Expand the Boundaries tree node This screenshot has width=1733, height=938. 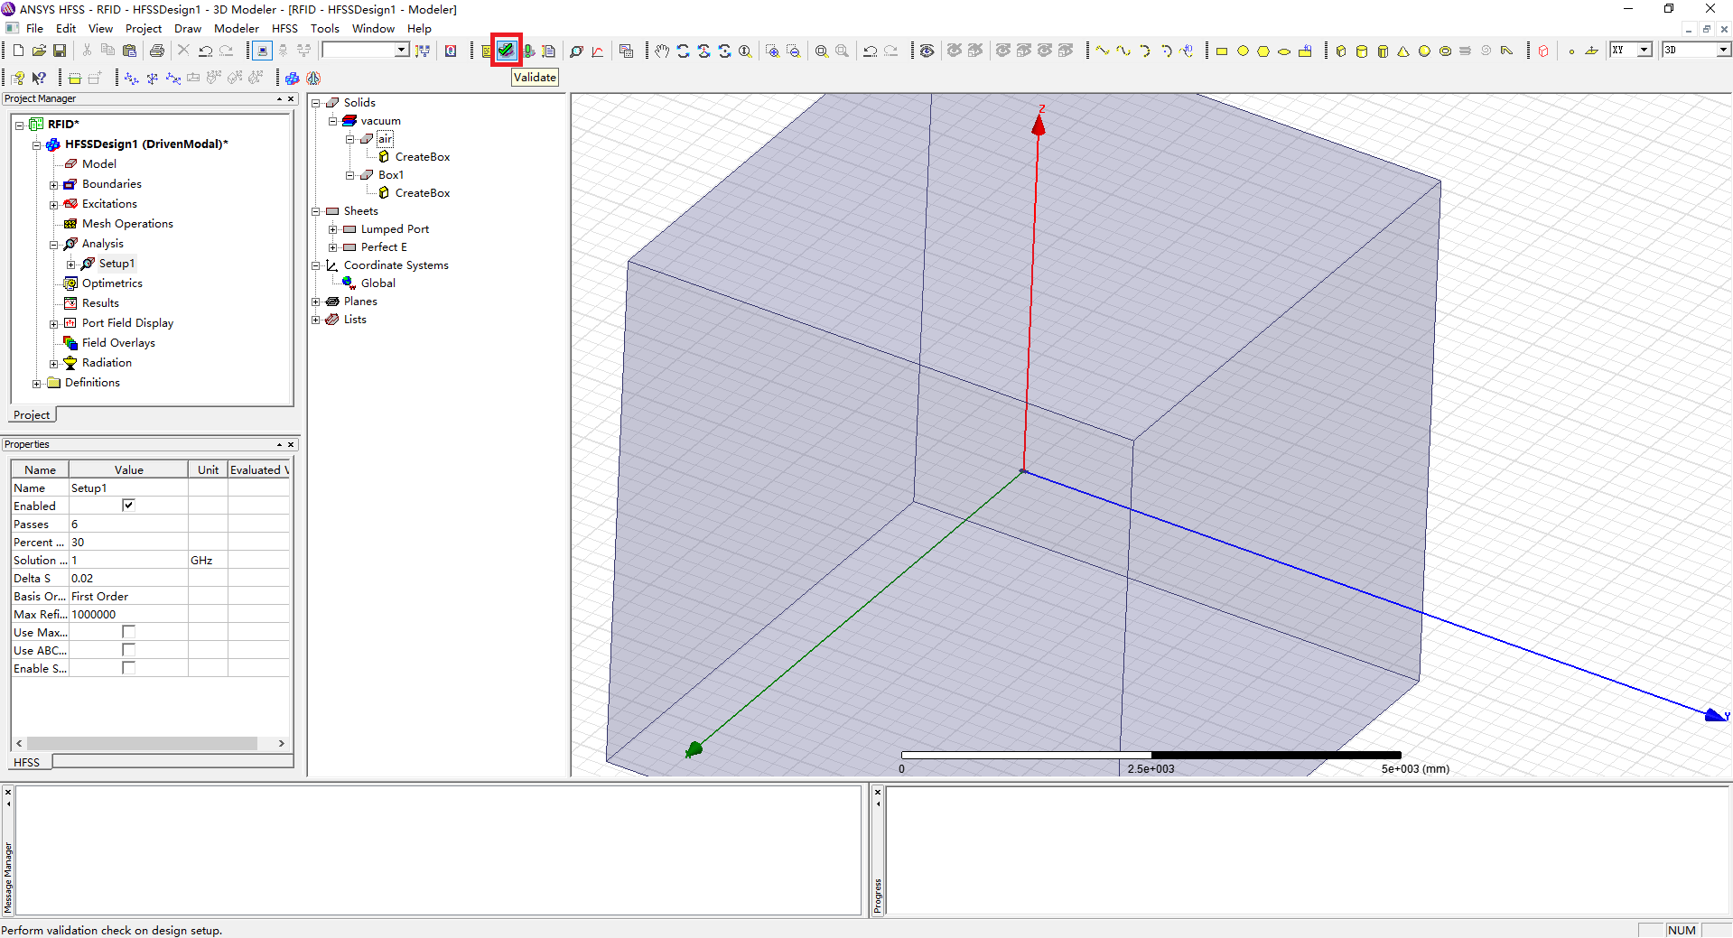click(x=54, y=184)
